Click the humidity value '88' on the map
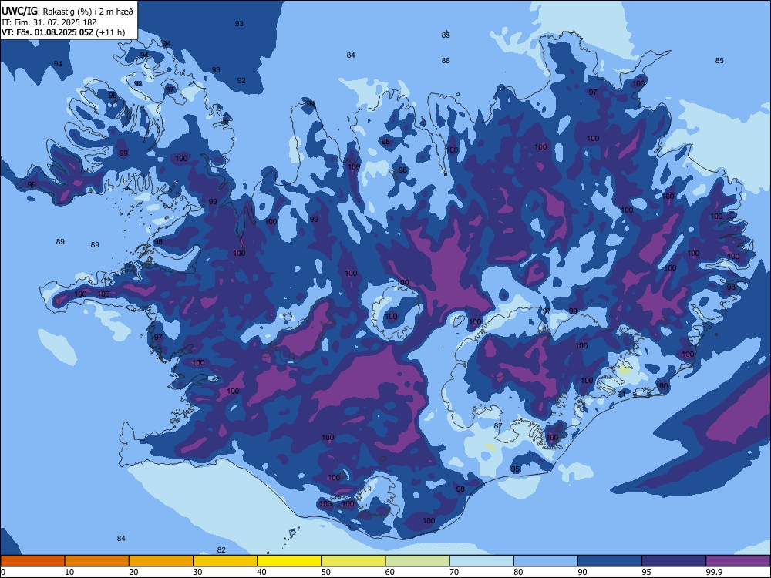This screenshot has height=578, width=771. pos(446,60)
